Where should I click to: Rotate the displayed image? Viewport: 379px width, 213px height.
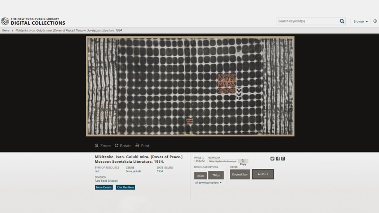(x=123, y=146)
